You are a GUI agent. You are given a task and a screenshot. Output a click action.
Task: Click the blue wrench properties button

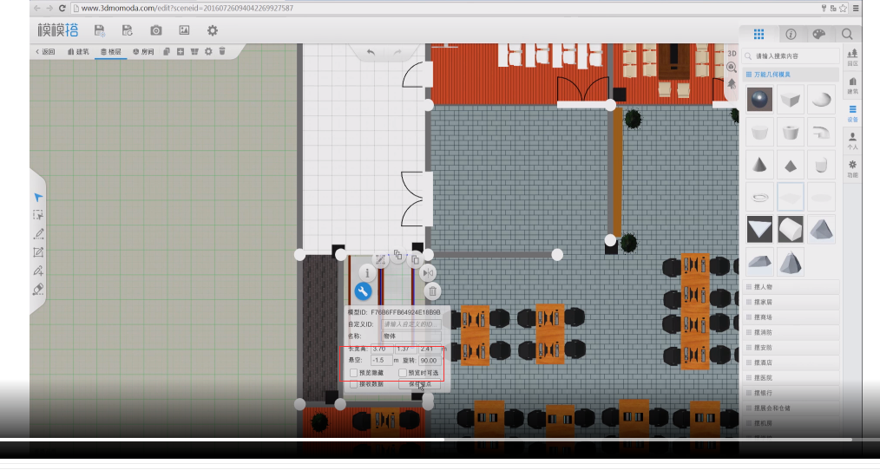363,291
